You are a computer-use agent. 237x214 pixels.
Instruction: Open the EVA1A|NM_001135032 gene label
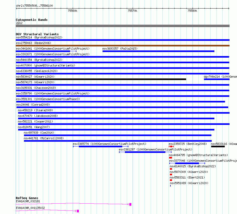[30, 208]
